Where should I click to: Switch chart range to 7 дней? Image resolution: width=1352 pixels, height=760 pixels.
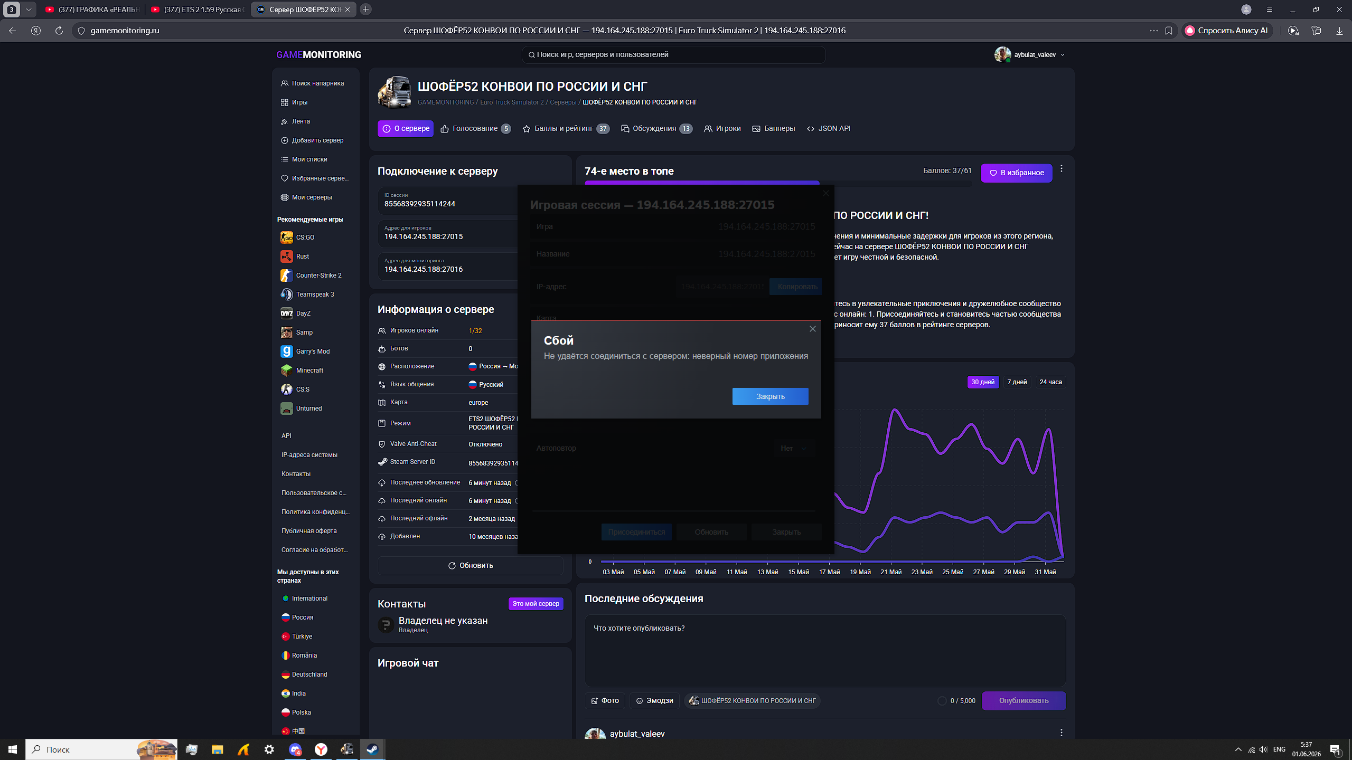(x=1017, y=382)
